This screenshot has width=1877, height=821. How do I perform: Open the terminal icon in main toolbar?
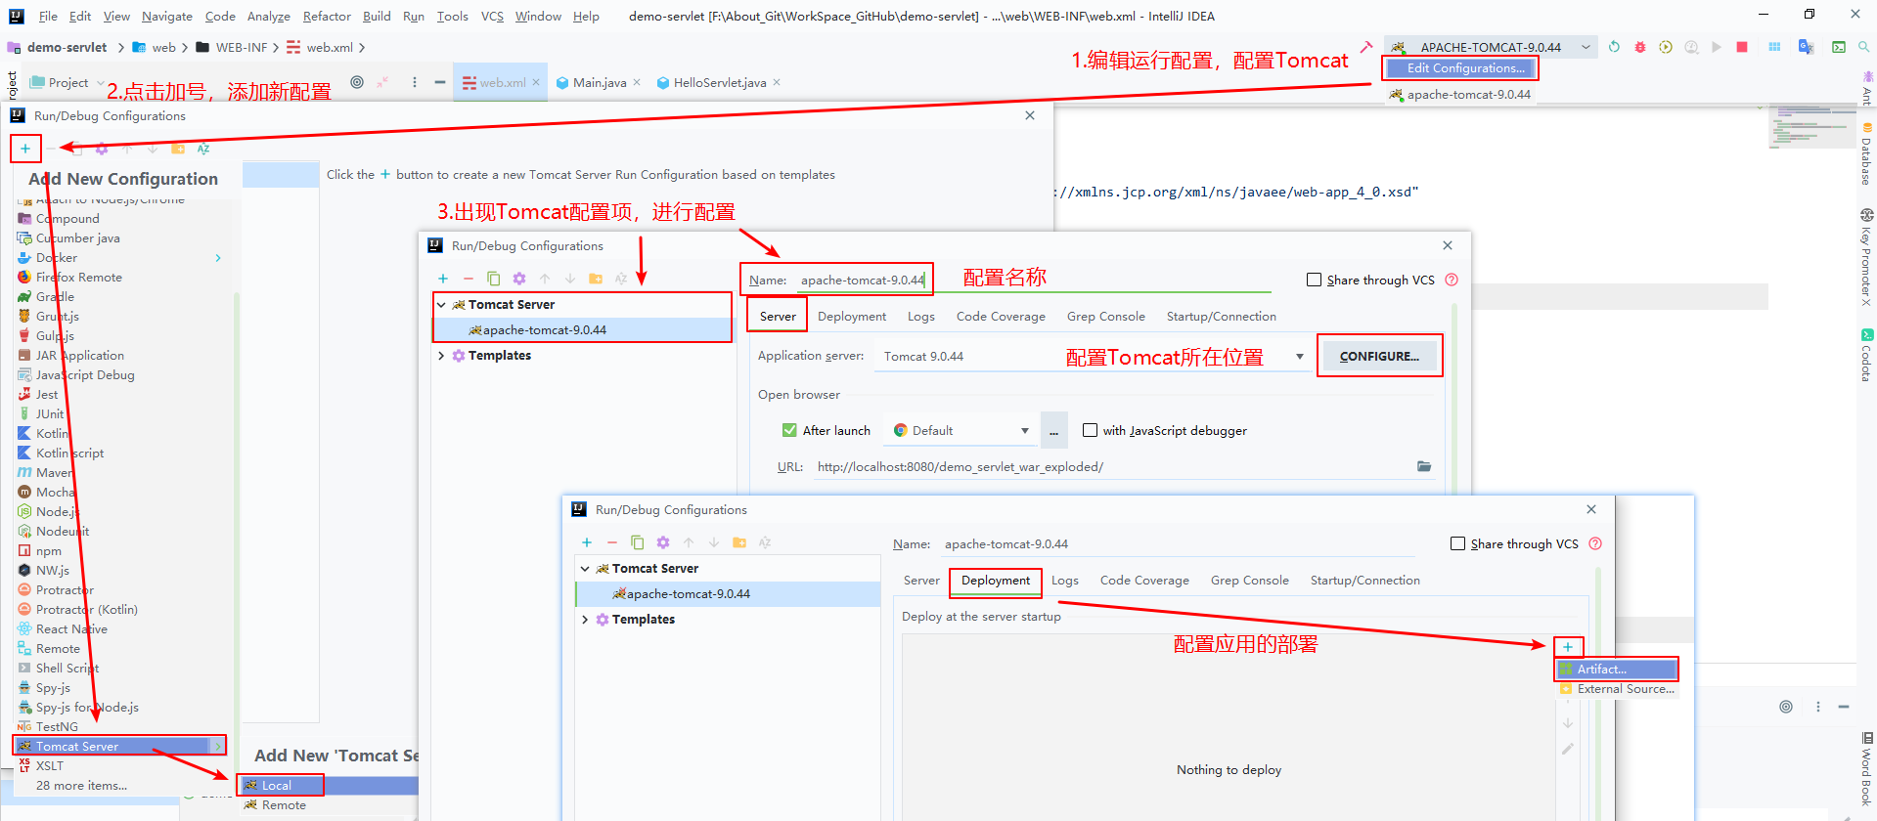[1839, 47]
